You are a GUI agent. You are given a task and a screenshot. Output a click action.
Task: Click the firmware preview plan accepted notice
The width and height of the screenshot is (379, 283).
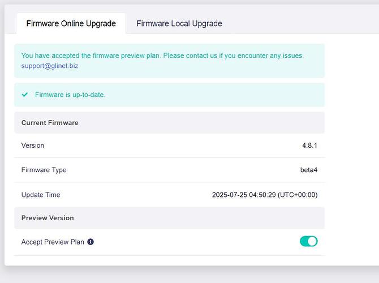(x=162, y=55)
